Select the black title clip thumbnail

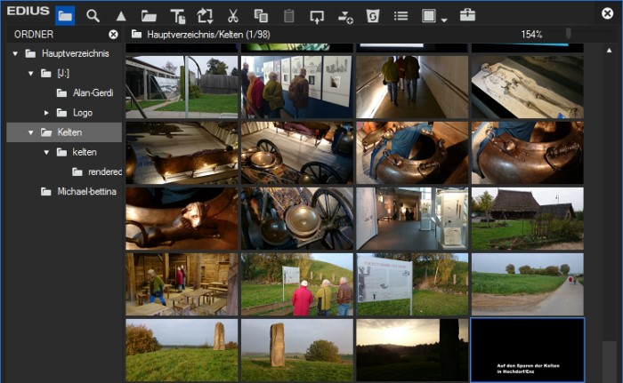pyautogui.click(x=527, y=350)
